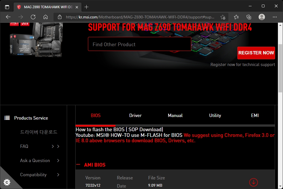Download BIOS version 7D32v12
This screenshot has width=283, height=189.
point(253,182)
